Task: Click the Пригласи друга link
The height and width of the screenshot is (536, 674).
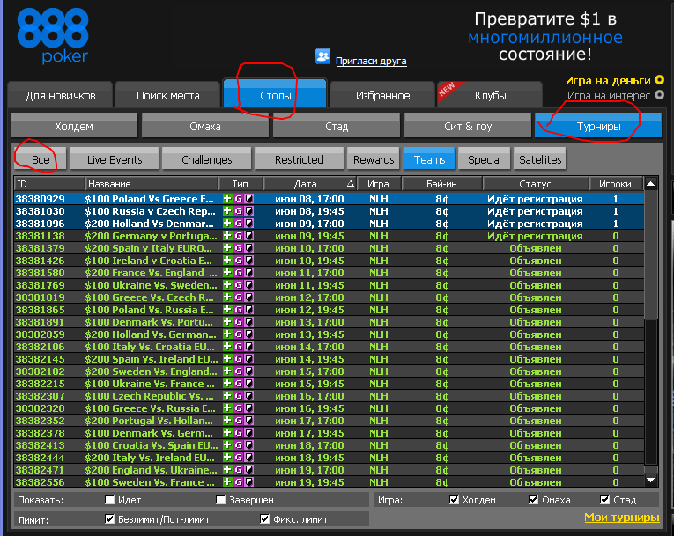Action: 371,61
